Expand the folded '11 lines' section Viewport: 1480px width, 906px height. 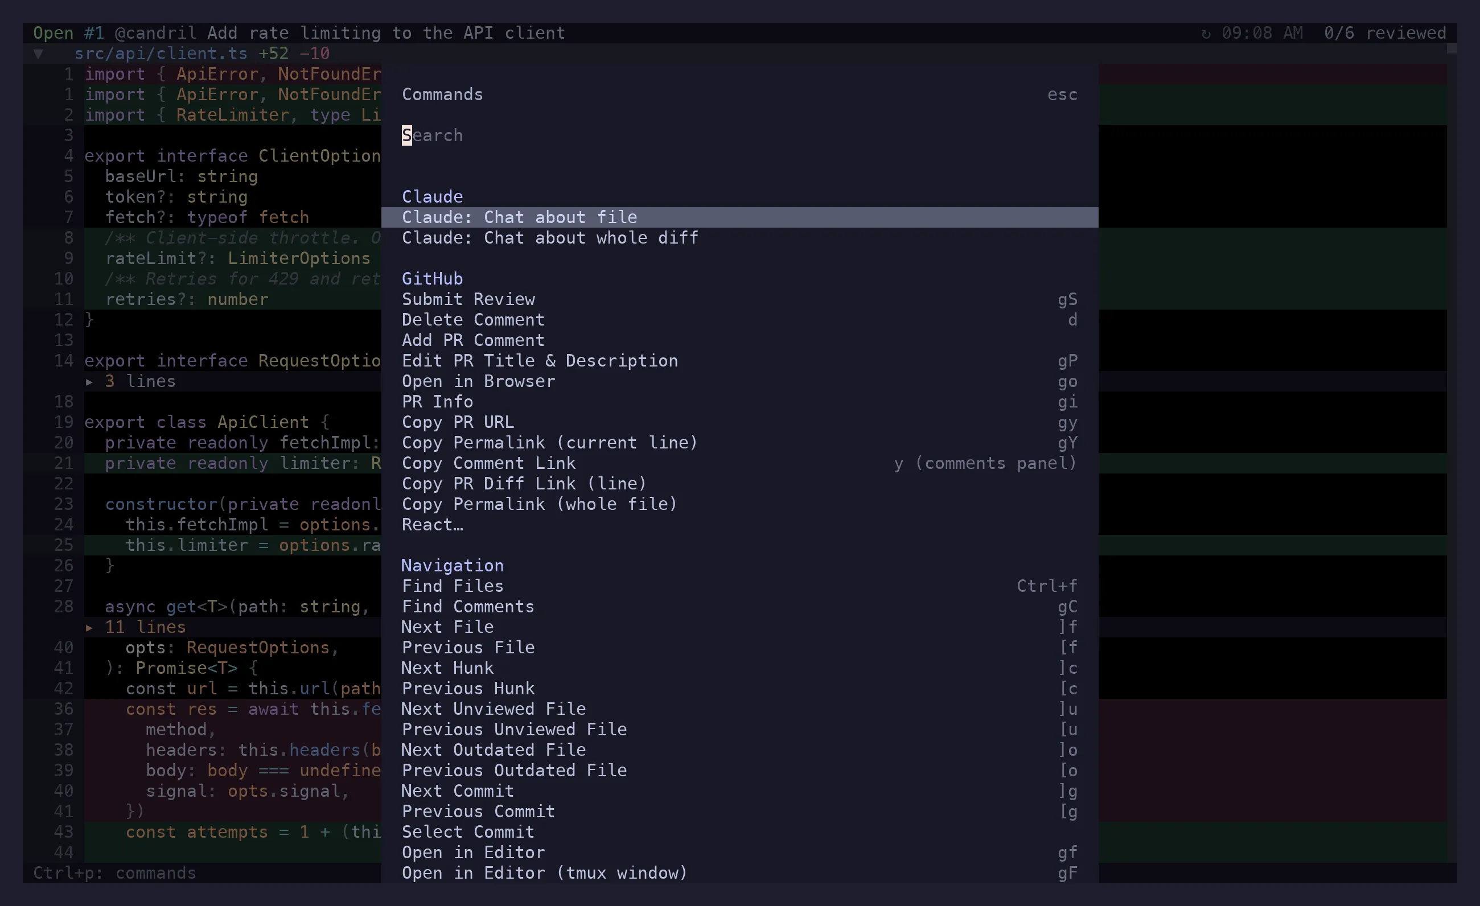pos(135,627)
